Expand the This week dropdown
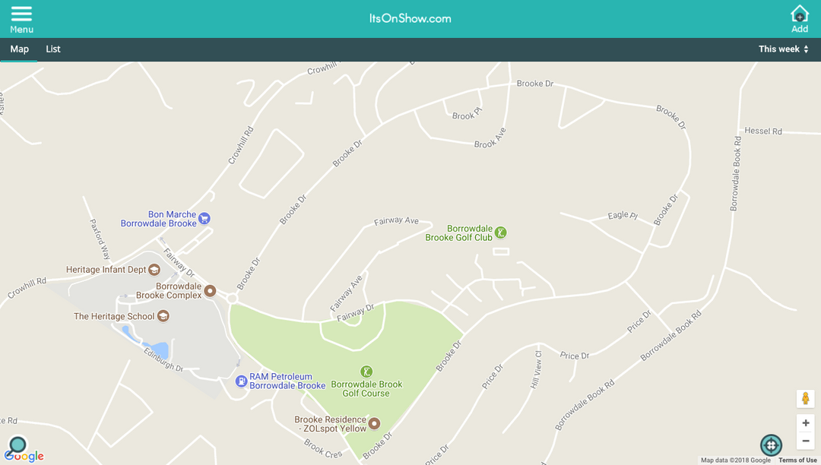 click(x=783, y=49)
